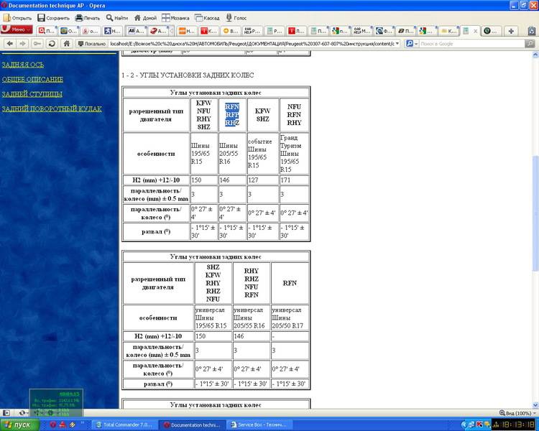Viewport: 539px width, 431px height.
Task: Click the browser Back arrow button
Action: pyautogui.click(x=8, y=43)
